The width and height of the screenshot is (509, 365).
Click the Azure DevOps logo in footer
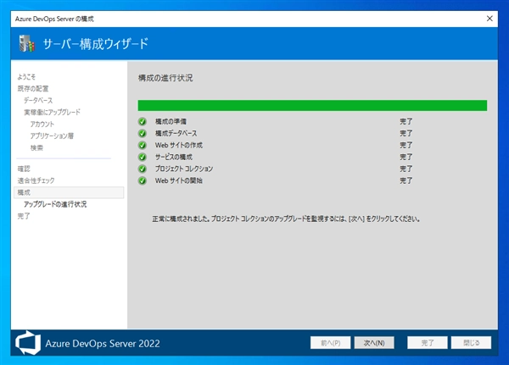[x=28, y=343]
